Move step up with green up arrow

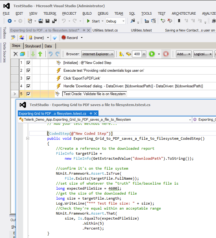click(x=40, y=54)
